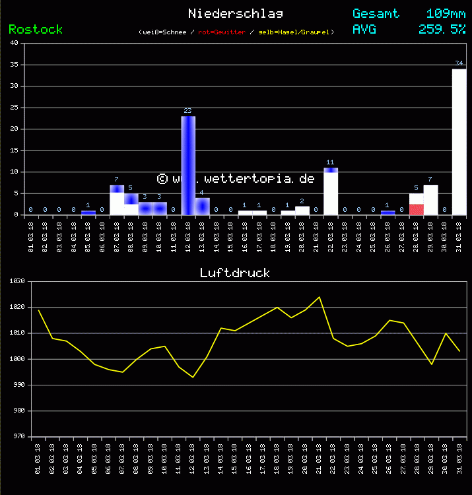
Task: Click the weiß=Schnee legend entry
Action: pyautogui.click(x=165, y=32)
